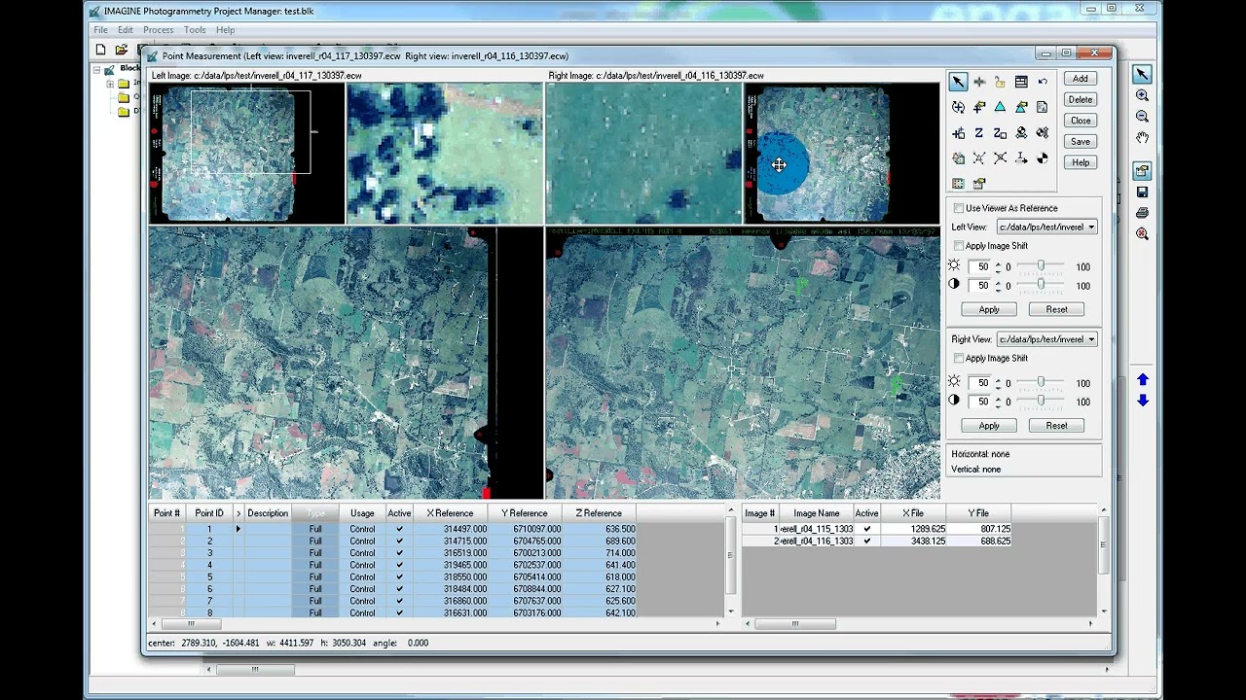
Task: Click the I-beam with arrow icon
Action: click(x=1021, y=158)
